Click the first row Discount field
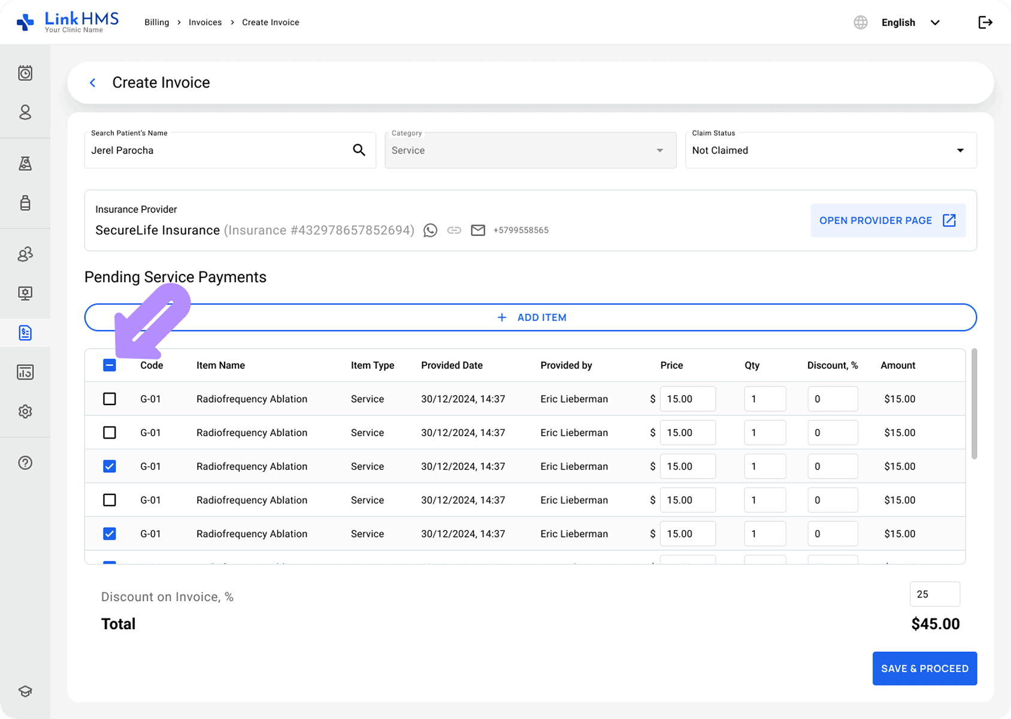This screenshot has height=719, width=1011. pos(833,398)
